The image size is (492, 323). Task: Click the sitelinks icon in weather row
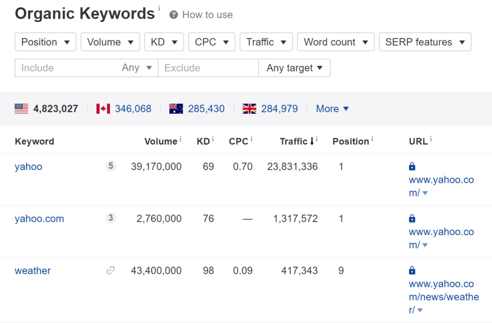[111, 270]
